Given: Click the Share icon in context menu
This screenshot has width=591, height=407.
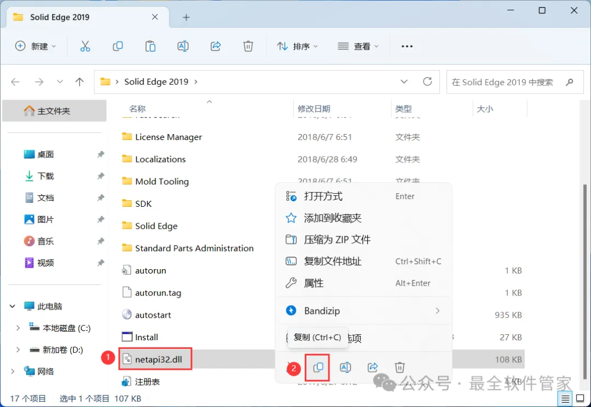Looking at the screenshot, I should [373, 367].
